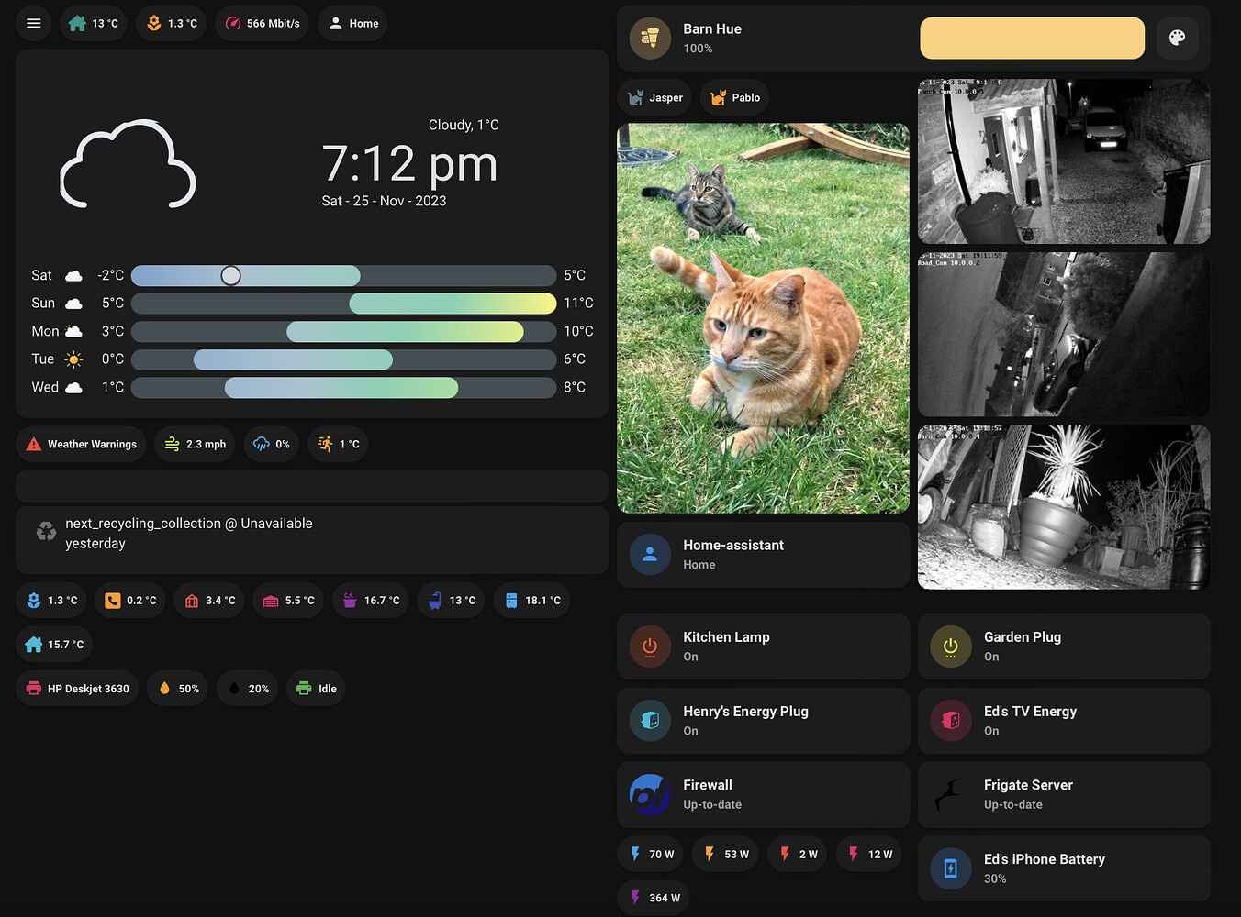Click the cloudy weather icon
Screen dimensions: 1241x917
[x=128, y=165]
